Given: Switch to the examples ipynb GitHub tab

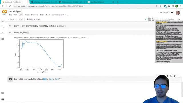Looking at the screenshot, I should pyautogui.click(x=44, y=2).
